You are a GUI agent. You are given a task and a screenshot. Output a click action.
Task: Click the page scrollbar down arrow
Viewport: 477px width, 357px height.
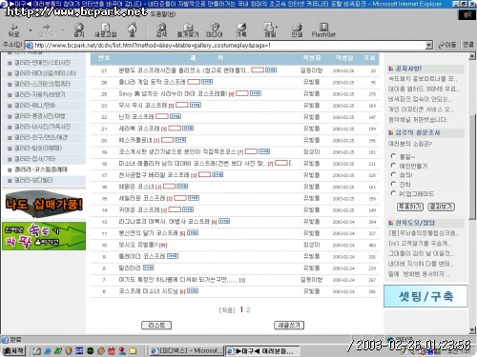click(x=472, y=330)
